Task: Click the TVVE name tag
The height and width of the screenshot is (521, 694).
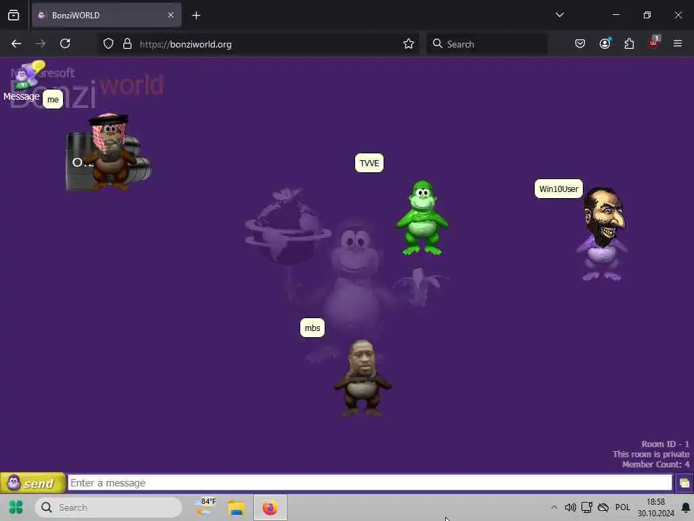Action: pos(369,163)
